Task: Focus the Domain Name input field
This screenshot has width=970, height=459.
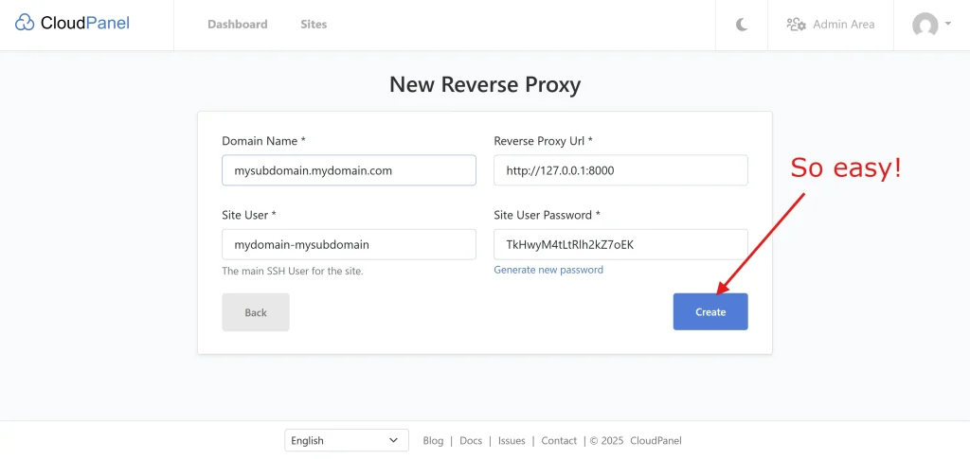Action: (349, 170)
